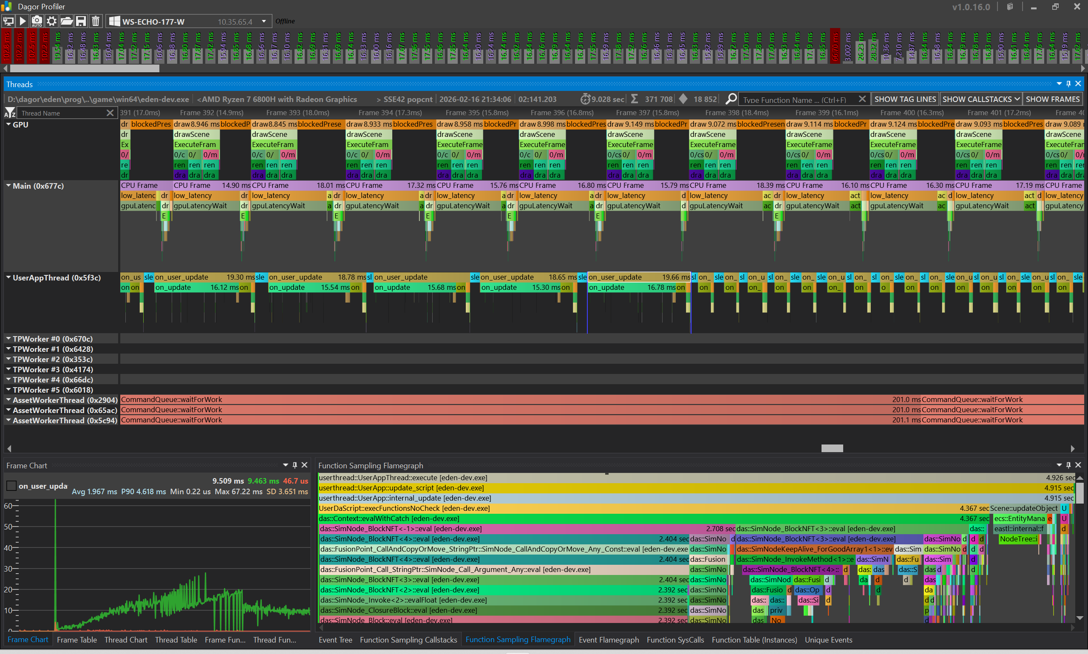This screenshot has width=1088, height=654.
Task: Toggle the A-Z thread sort filter icon
Action: coord(10,113)
